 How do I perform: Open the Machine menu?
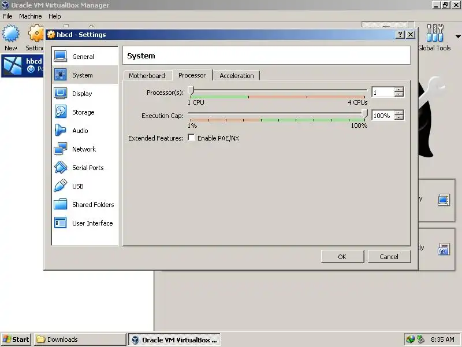pos(31,16)
